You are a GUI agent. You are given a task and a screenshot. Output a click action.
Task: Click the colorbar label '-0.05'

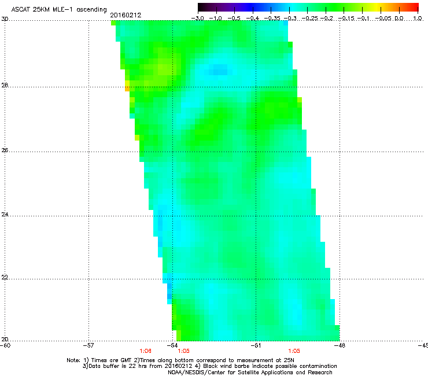click(383, 19)
